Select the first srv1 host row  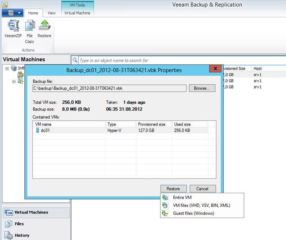[x=258, y=75]
